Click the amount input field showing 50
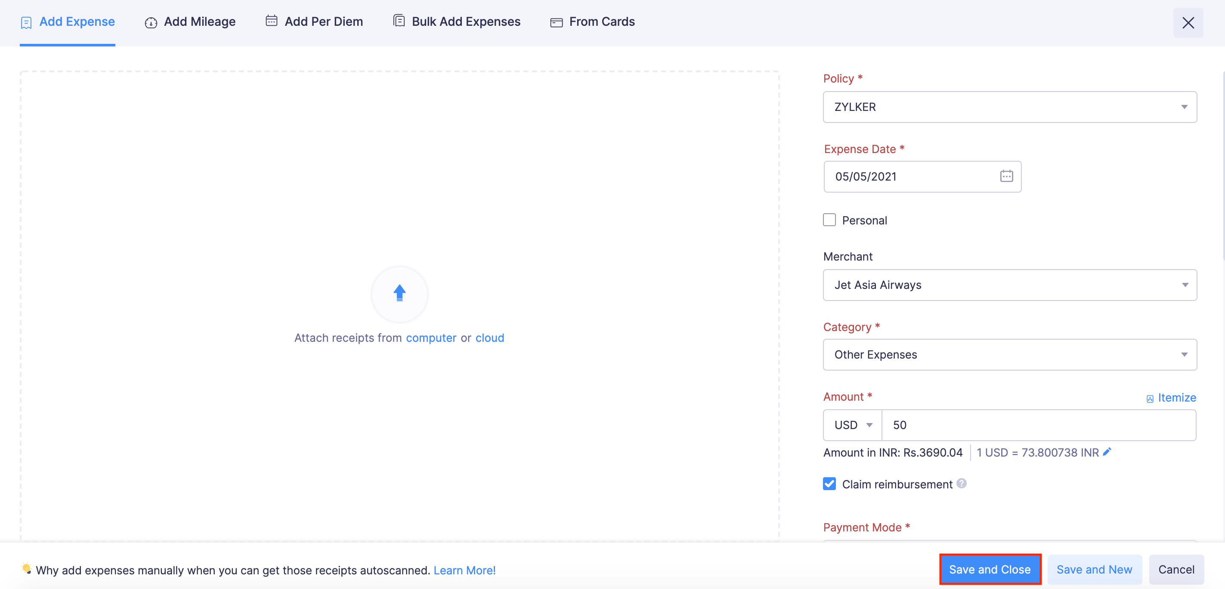 pyautogui.click(x=1039, y=425)
